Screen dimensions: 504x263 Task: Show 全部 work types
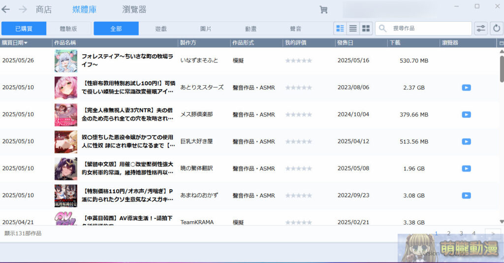[116, 29]
